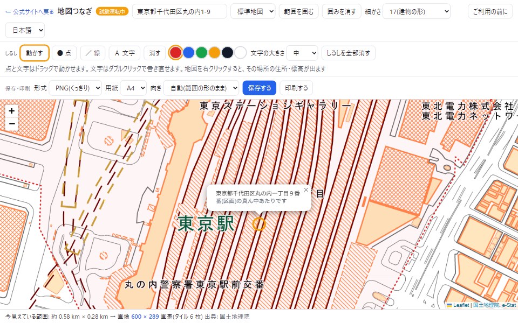Zoom in the map with plus button
Image resolution: width=518 pixels, height=323 pixels.
pyautogui.click(x=12, y=111)
